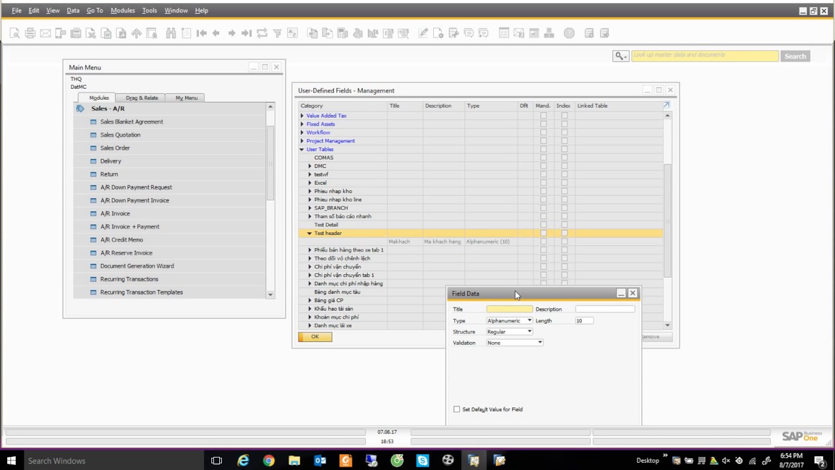Click the Help question mark toolbar icon
This screenshot has width=835, height=470.
(569, 33)
